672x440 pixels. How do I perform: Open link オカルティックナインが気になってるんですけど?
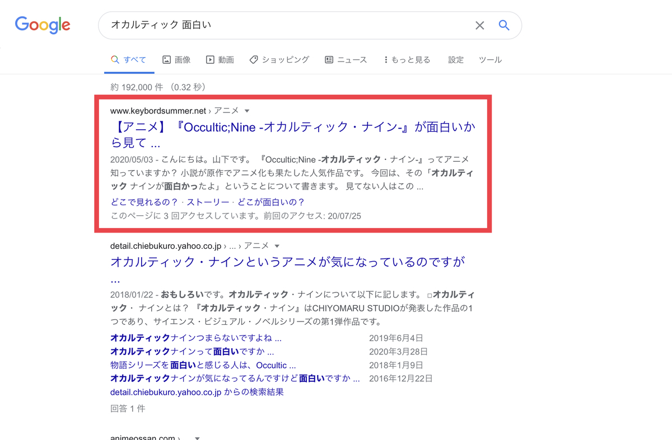click(235, 379)
